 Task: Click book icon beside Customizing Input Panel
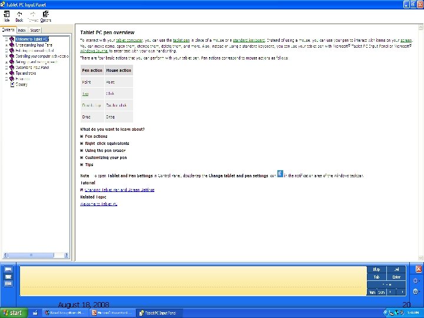tap(12, 67)
